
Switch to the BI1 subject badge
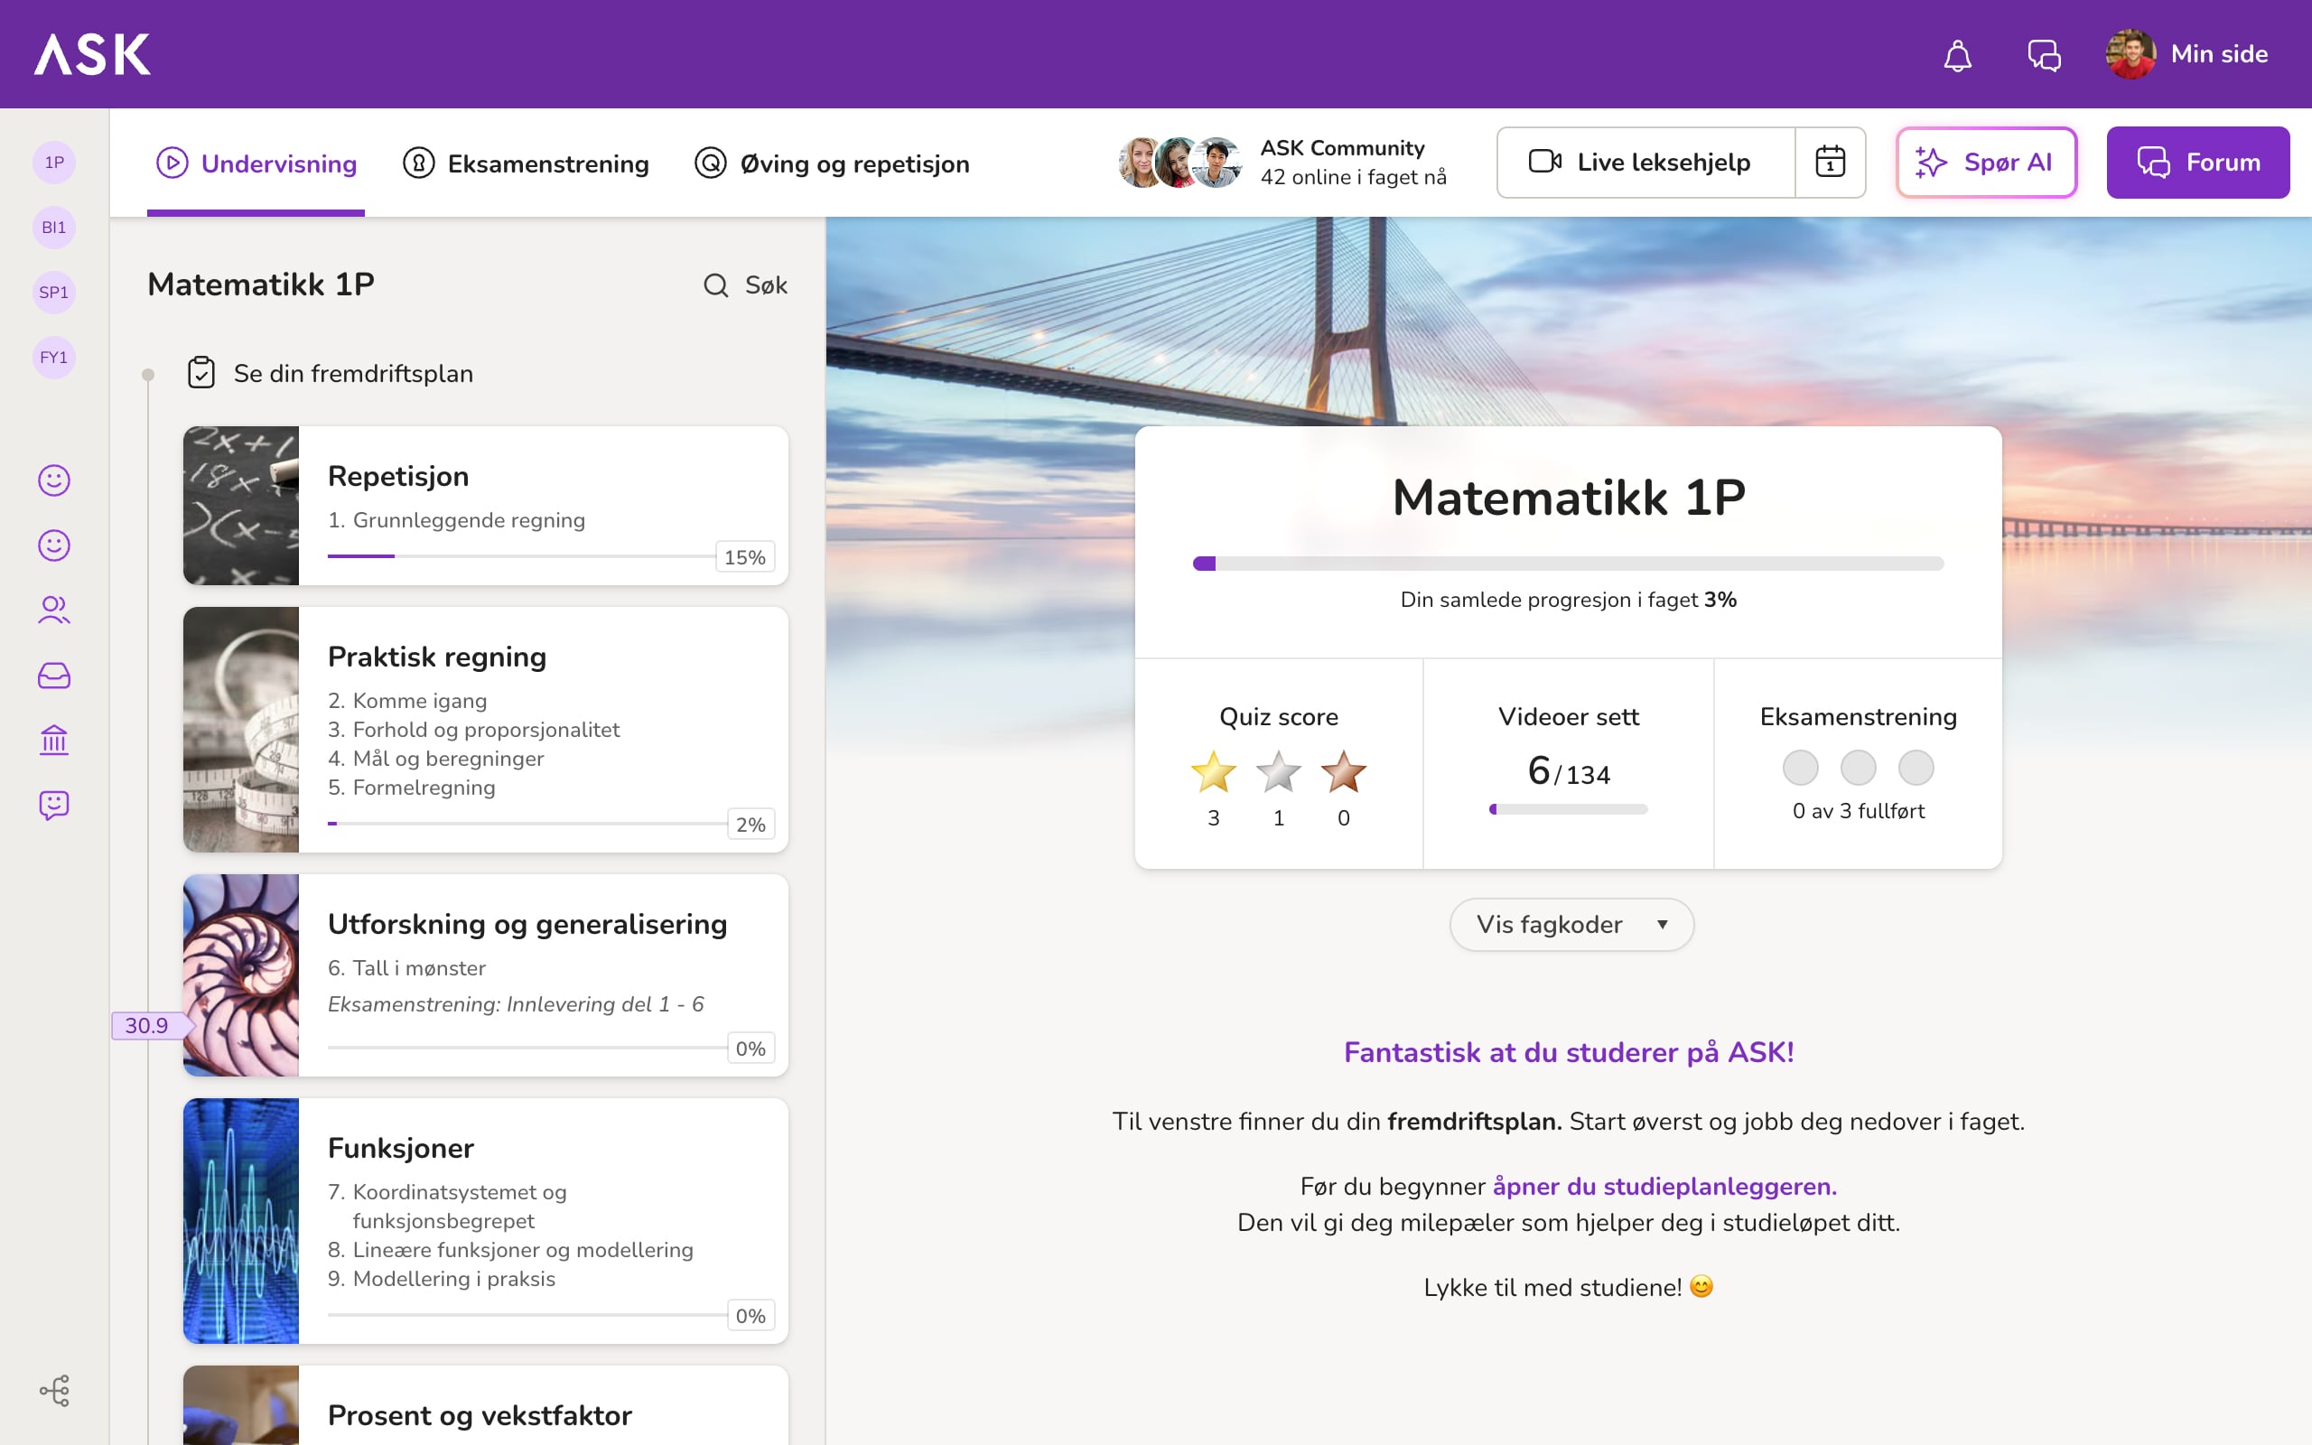pos(53,228)
